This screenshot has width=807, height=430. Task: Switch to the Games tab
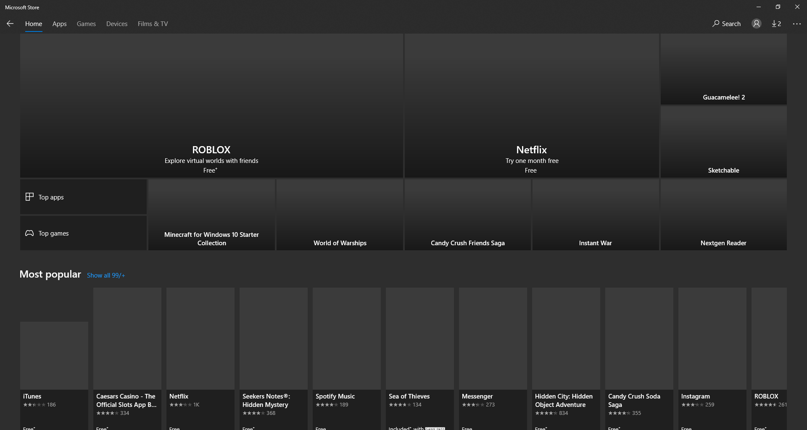(x=86, y=24)
